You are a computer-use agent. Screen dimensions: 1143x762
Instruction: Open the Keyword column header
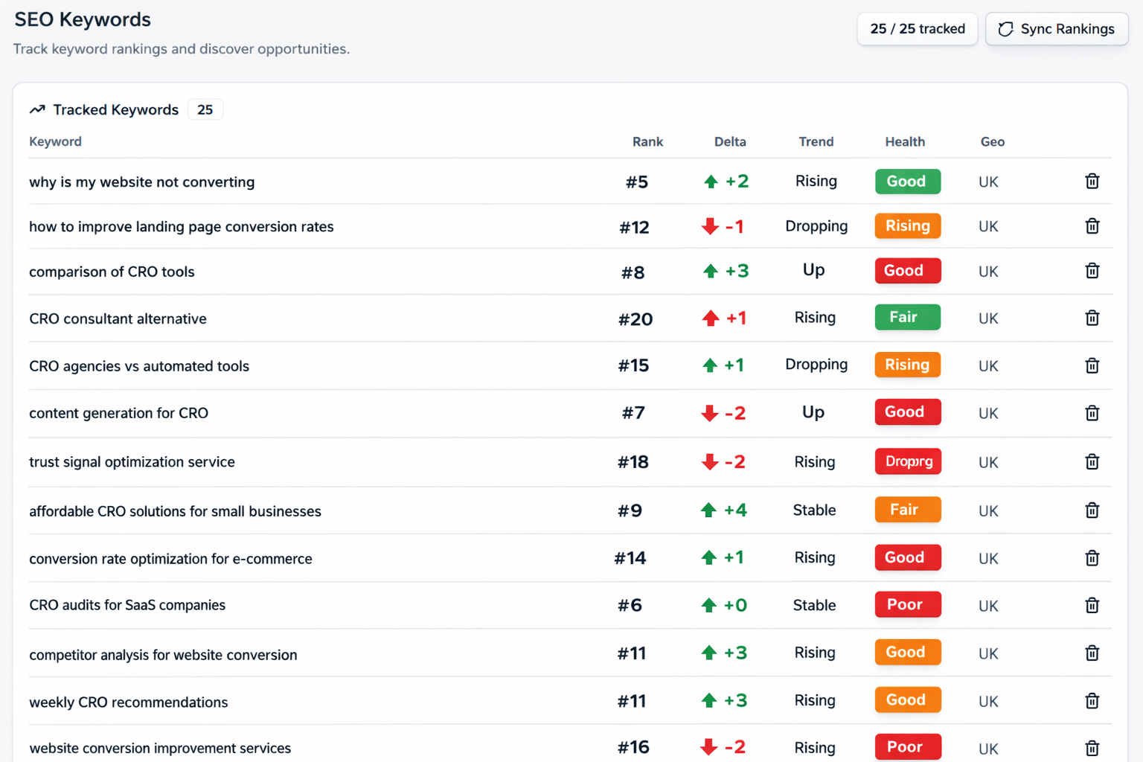[55, 141]
